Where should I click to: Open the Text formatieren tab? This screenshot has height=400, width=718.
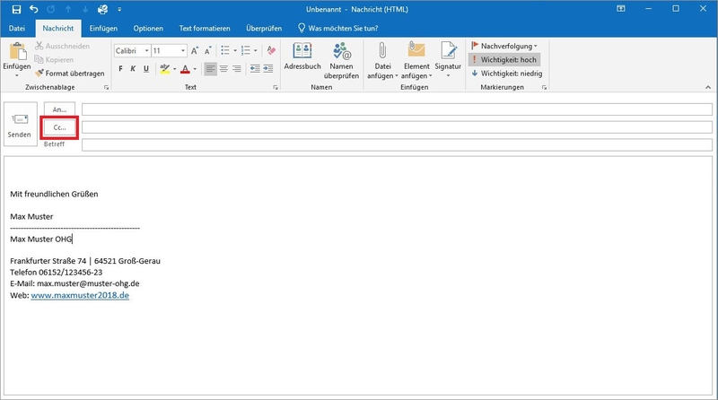pos(205,29)
